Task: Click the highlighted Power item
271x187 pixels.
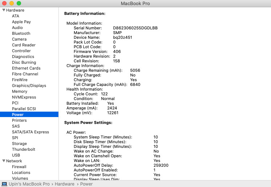Action: point(29,115)
